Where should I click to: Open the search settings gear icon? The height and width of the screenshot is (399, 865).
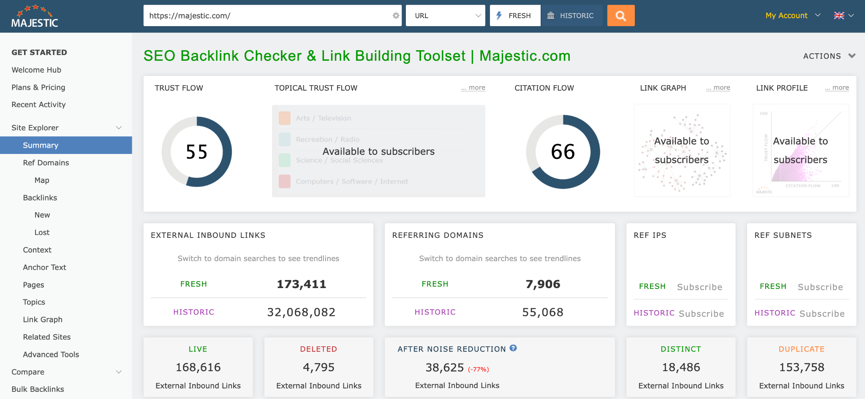396,16
